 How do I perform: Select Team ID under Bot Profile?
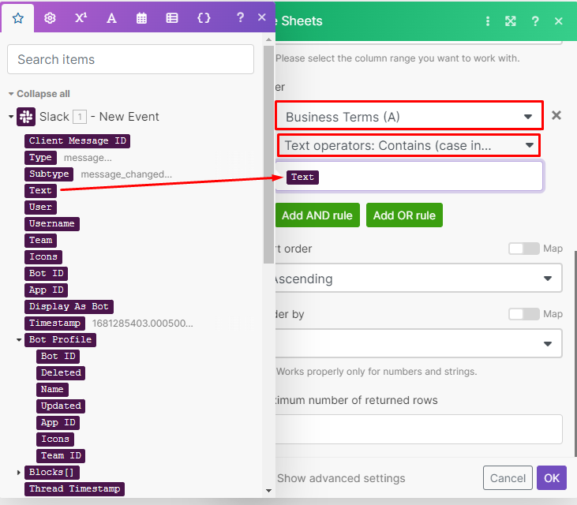point(61,455)
